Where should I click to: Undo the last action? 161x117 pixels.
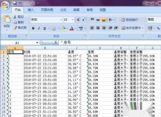pos(20,4)
